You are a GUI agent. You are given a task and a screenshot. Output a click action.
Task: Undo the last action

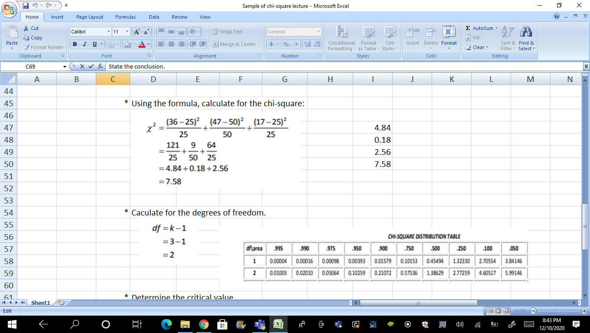tap(35, 6)
